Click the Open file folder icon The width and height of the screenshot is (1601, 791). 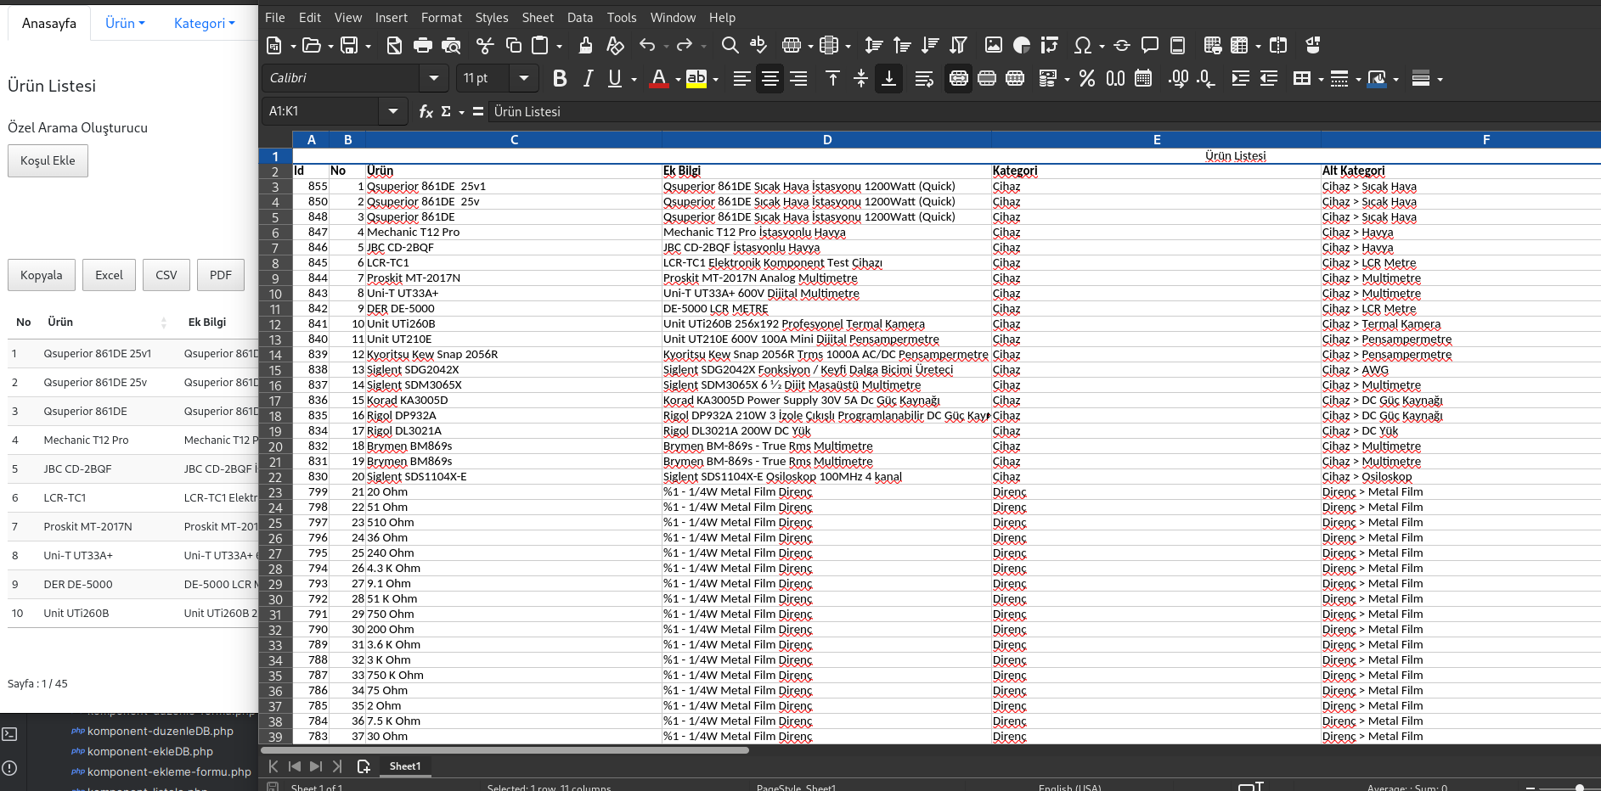312,46
